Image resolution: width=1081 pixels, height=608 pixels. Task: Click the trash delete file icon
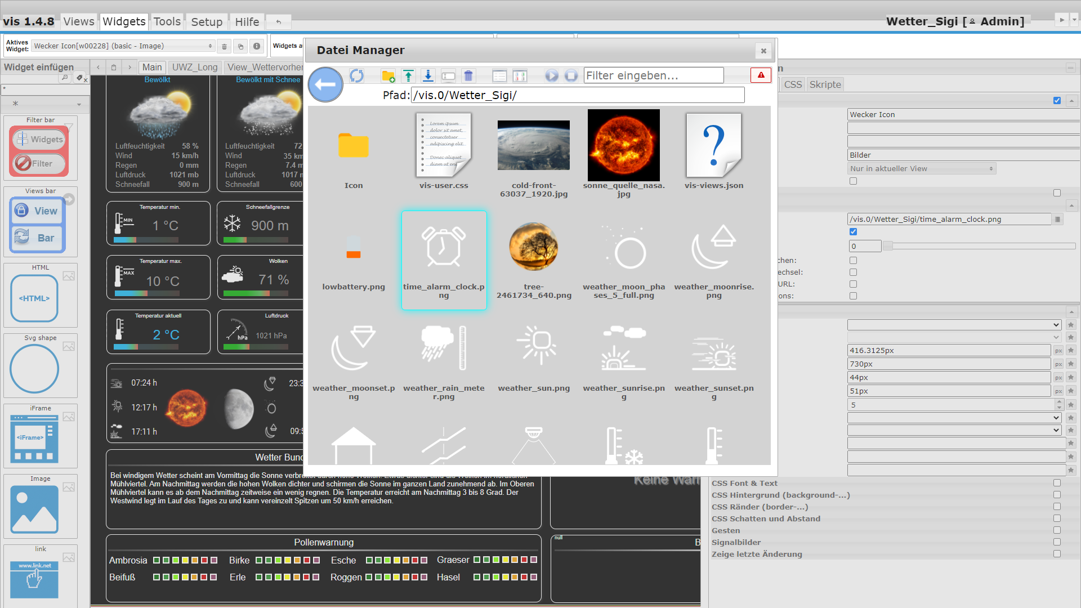coord(468,75)
